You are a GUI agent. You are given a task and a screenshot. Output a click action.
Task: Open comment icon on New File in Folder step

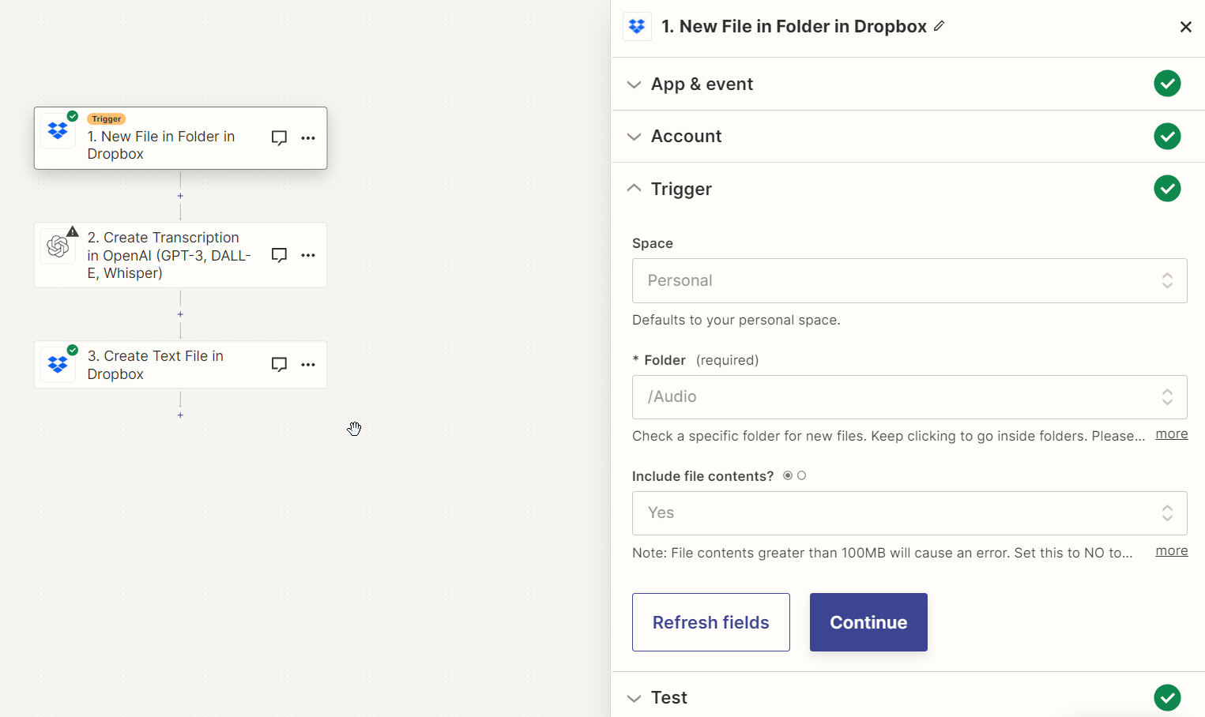pos(279,137)
